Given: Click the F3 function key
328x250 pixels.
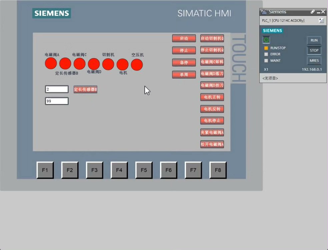Looking at the screenshot, I should (95, 170).
